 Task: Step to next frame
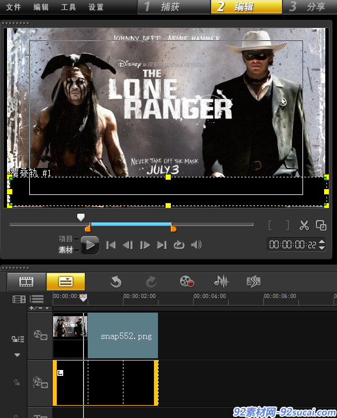coord(145,245)
